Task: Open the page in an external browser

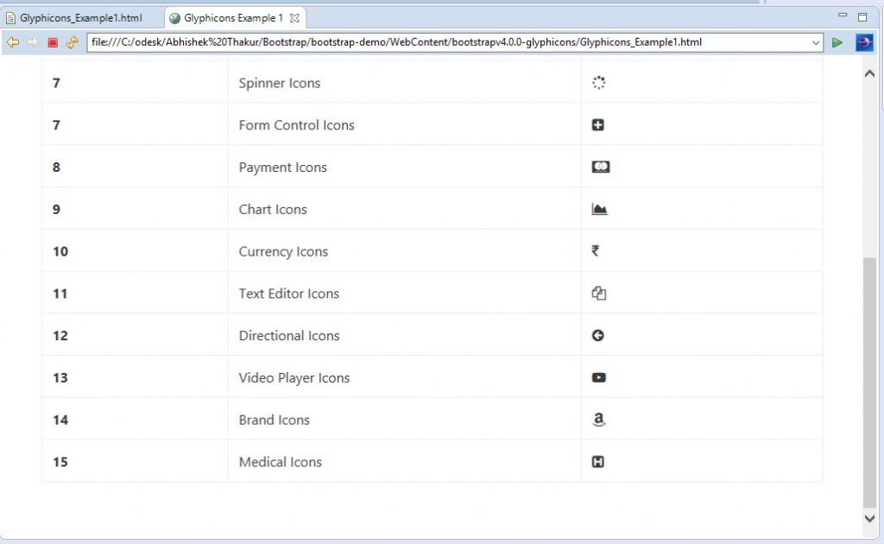Action: [x=863, y=41]
